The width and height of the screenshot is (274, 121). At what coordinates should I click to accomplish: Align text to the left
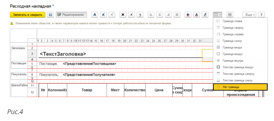click(x=151, y=15)
